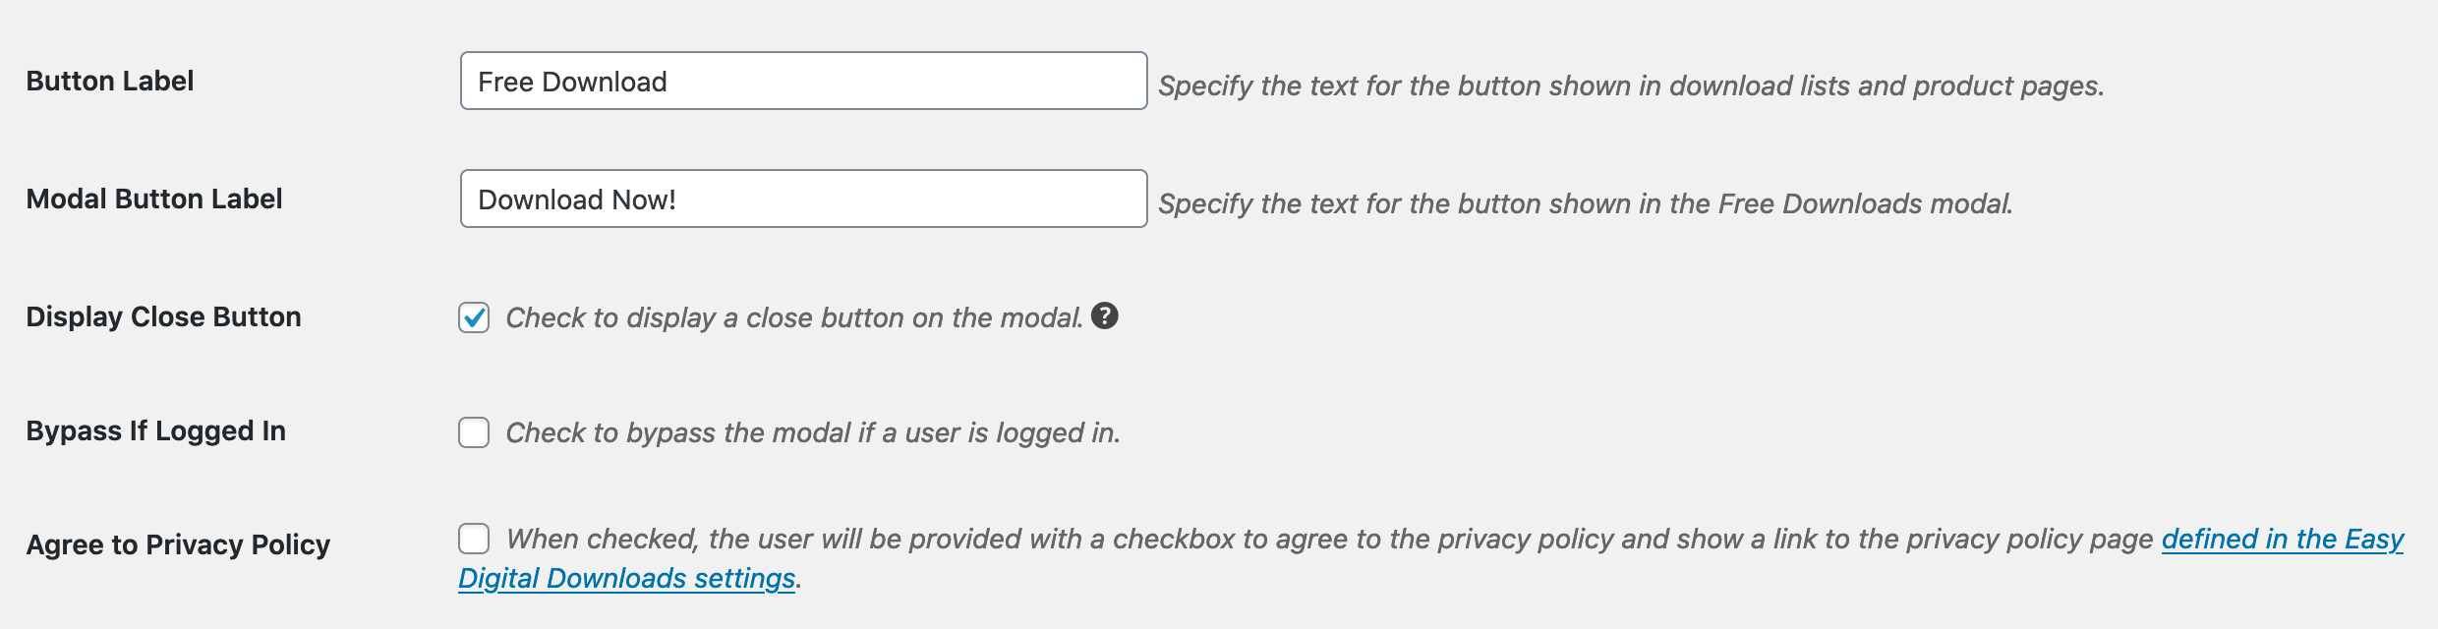
Task: Click the 'Download Now!' text inside field
Action: pos(577,200)
